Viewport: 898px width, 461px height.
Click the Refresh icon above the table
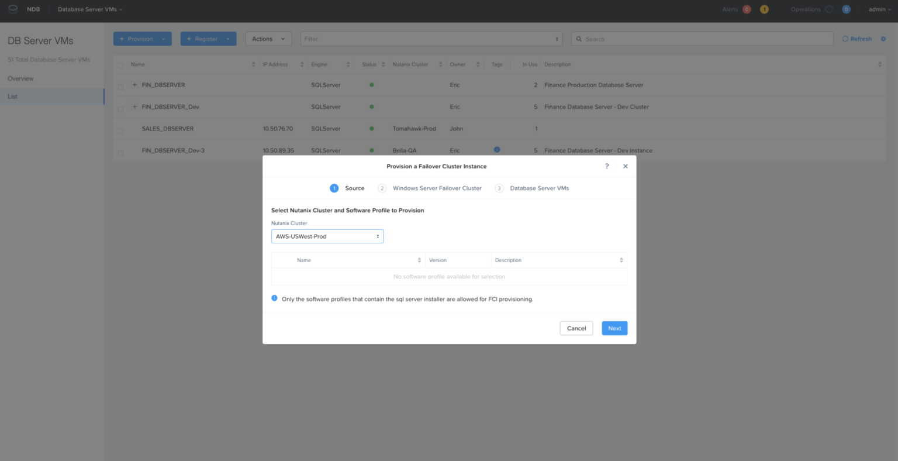844,39
